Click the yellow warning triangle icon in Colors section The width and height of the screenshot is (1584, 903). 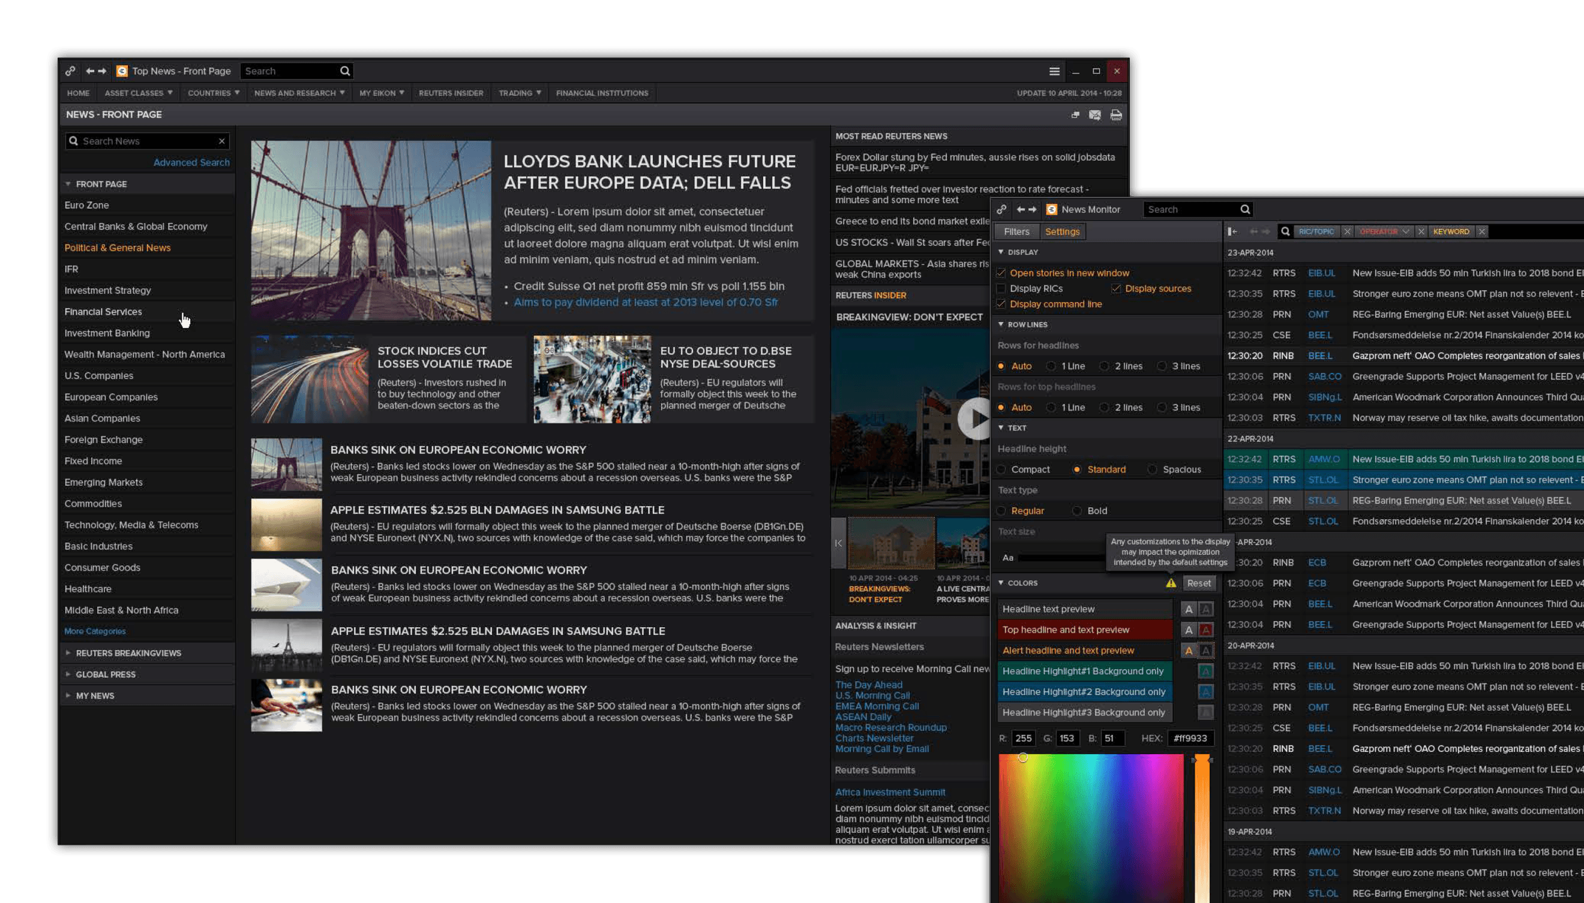pos(1171,583)
